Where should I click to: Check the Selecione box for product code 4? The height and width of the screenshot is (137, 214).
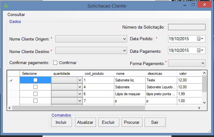(35, 87)
